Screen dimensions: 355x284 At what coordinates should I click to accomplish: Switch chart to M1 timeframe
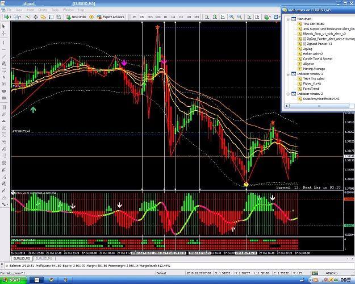[134, 17]
